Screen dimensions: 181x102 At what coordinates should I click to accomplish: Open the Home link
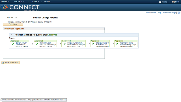(x=164, y=2)
